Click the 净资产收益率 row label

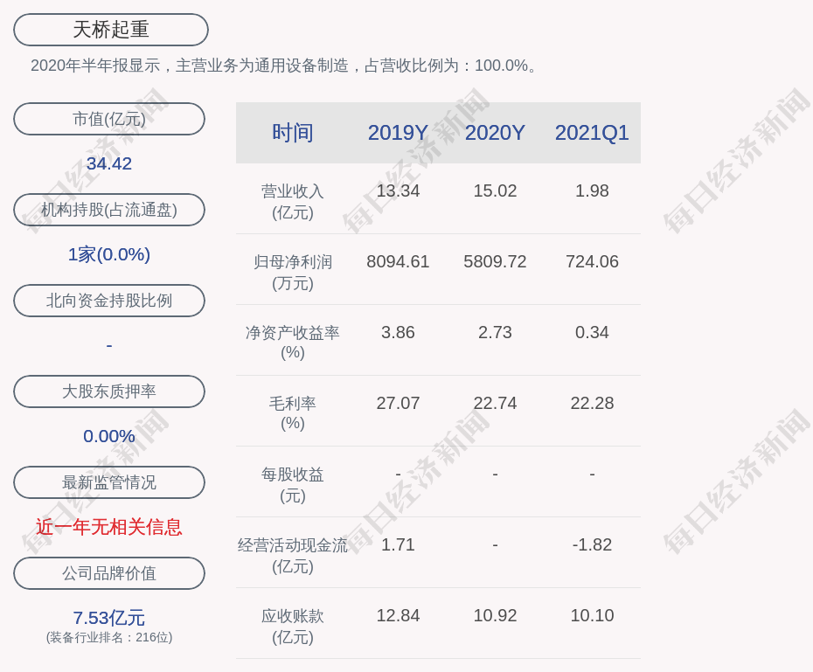point(293,343)
